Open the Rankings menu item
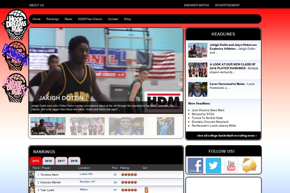 (x=53, y=19)
